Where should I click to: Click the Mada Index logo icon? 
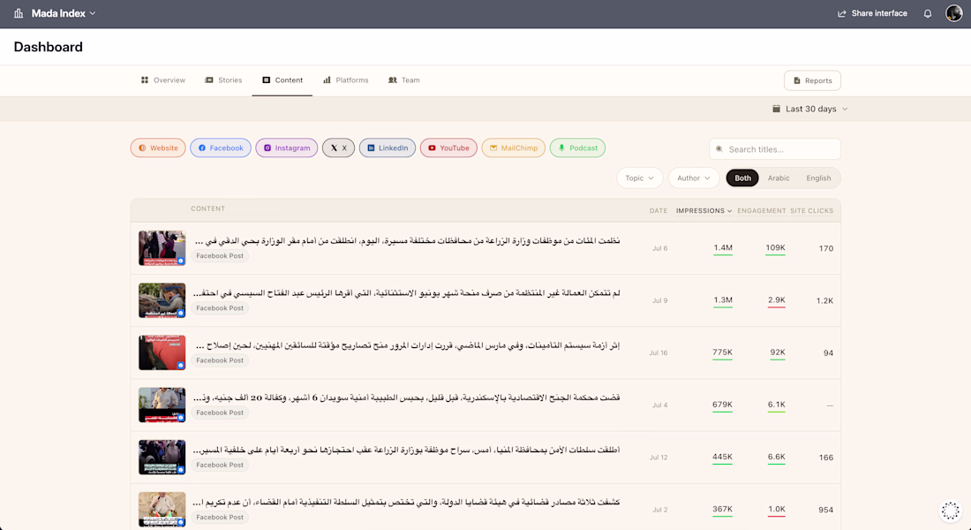[19, 13]
